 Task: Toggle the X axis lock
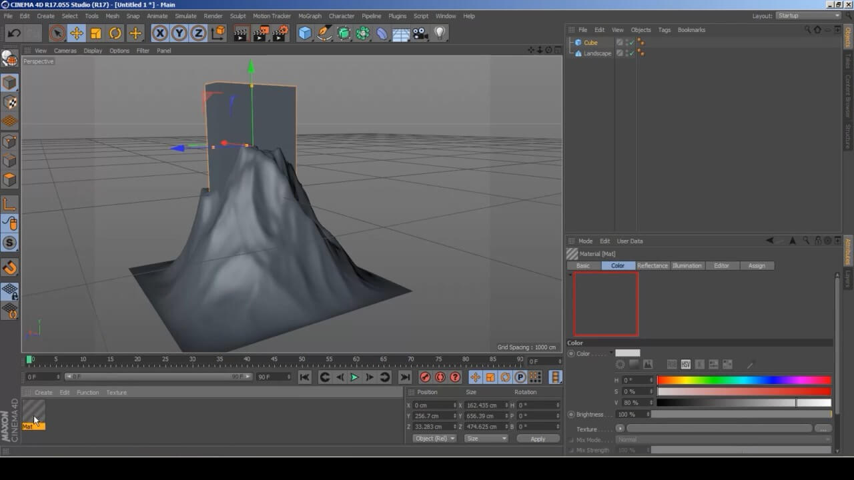click(x=160, y=33)
